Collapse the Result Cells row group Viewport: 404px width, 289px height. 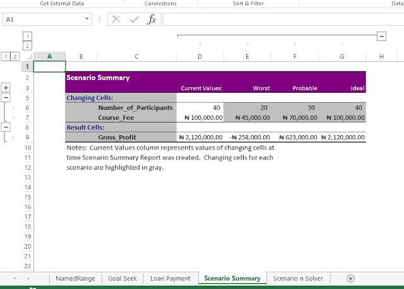click(x=6, y=127)
